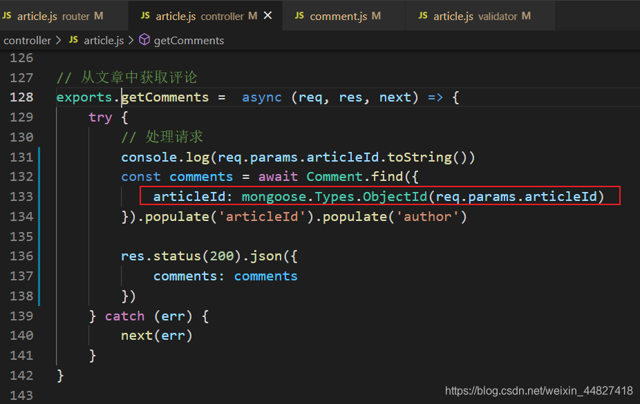Click the Chinese comment on line 127
Viewport: 640px width, 404px height.
126,77
